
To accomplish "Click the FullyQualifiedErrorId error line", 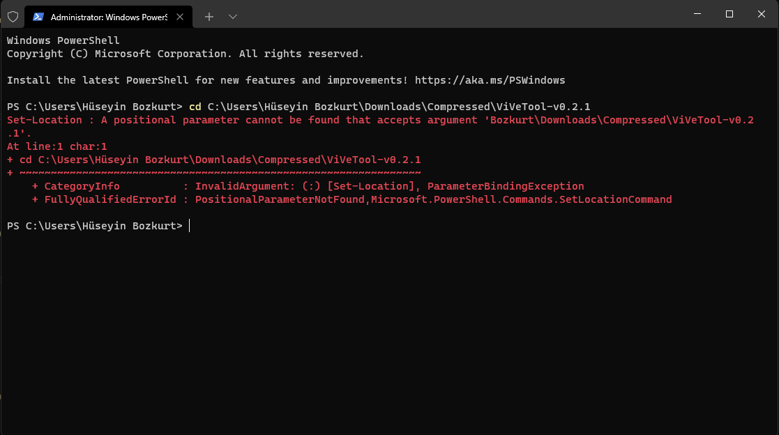I will (352, 199).
